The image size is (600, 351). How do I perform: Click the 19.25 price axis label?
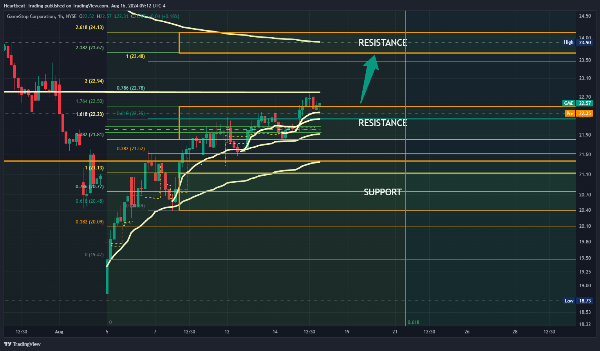585,272
